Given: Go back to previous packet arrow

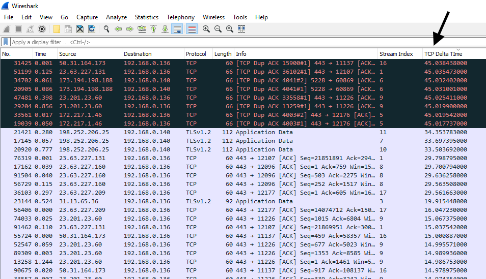Looking at the screenshot, I should click(118, 29).
